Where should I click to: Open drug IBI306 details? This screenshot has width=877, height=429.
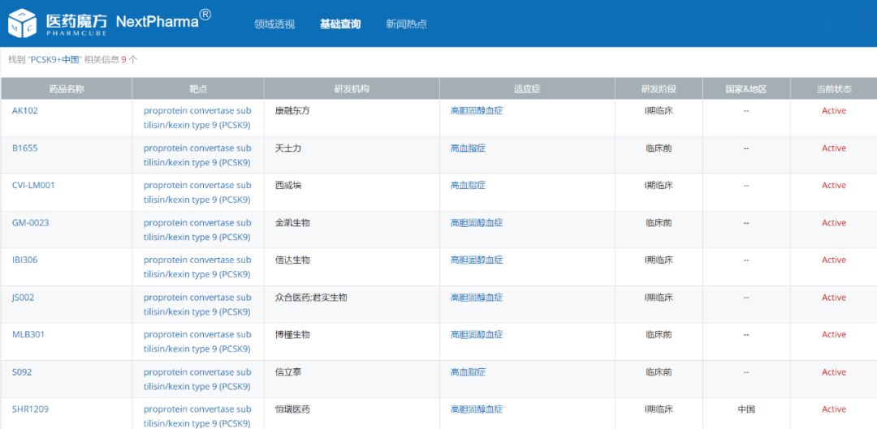(24, 260)
